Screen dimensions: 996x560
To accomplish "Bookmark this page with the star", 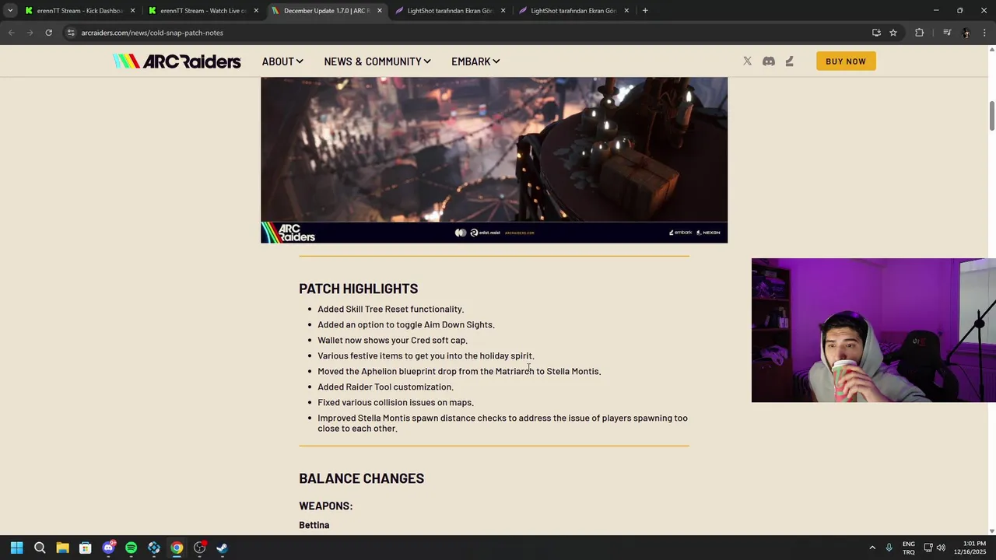I will click(x=893, y=33).
